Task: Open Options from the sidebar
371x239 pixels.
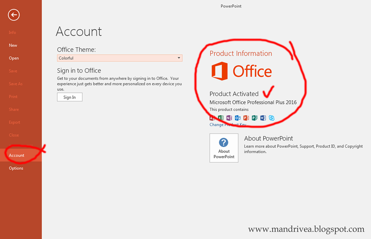Action: click(16, 168)
